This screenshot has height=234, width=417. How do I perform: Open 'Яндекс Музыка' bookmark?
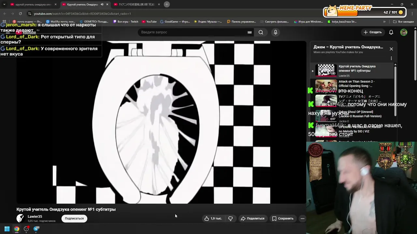click(208, 22)
